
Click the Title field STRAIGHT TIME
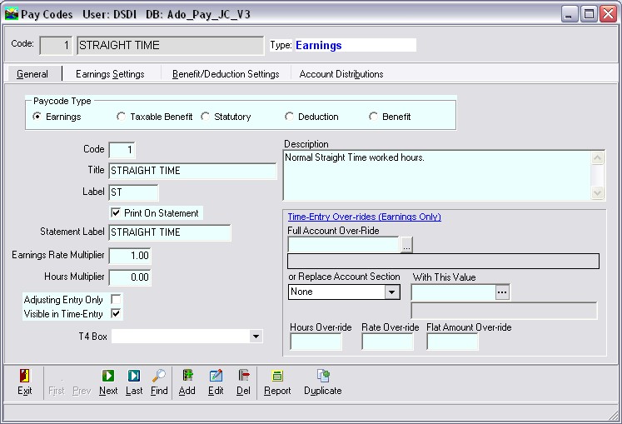point(192,171)
